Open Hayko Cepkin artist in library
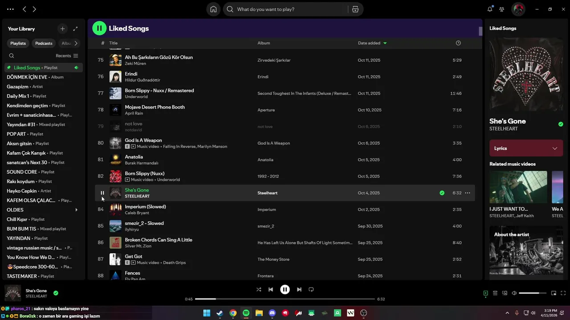Screen dimensions: 570x320 coord(44,191)
